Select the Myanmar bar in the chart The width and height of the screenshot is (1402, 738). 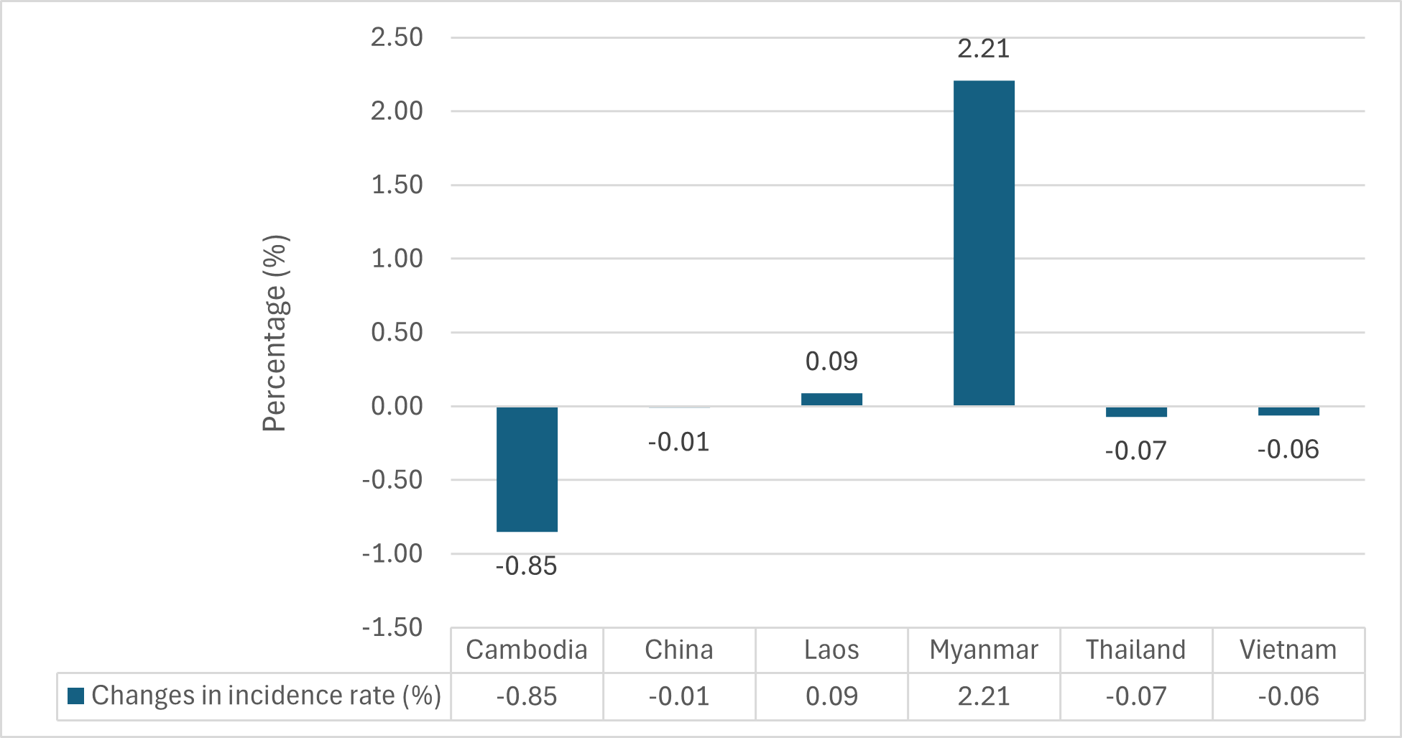983,243
